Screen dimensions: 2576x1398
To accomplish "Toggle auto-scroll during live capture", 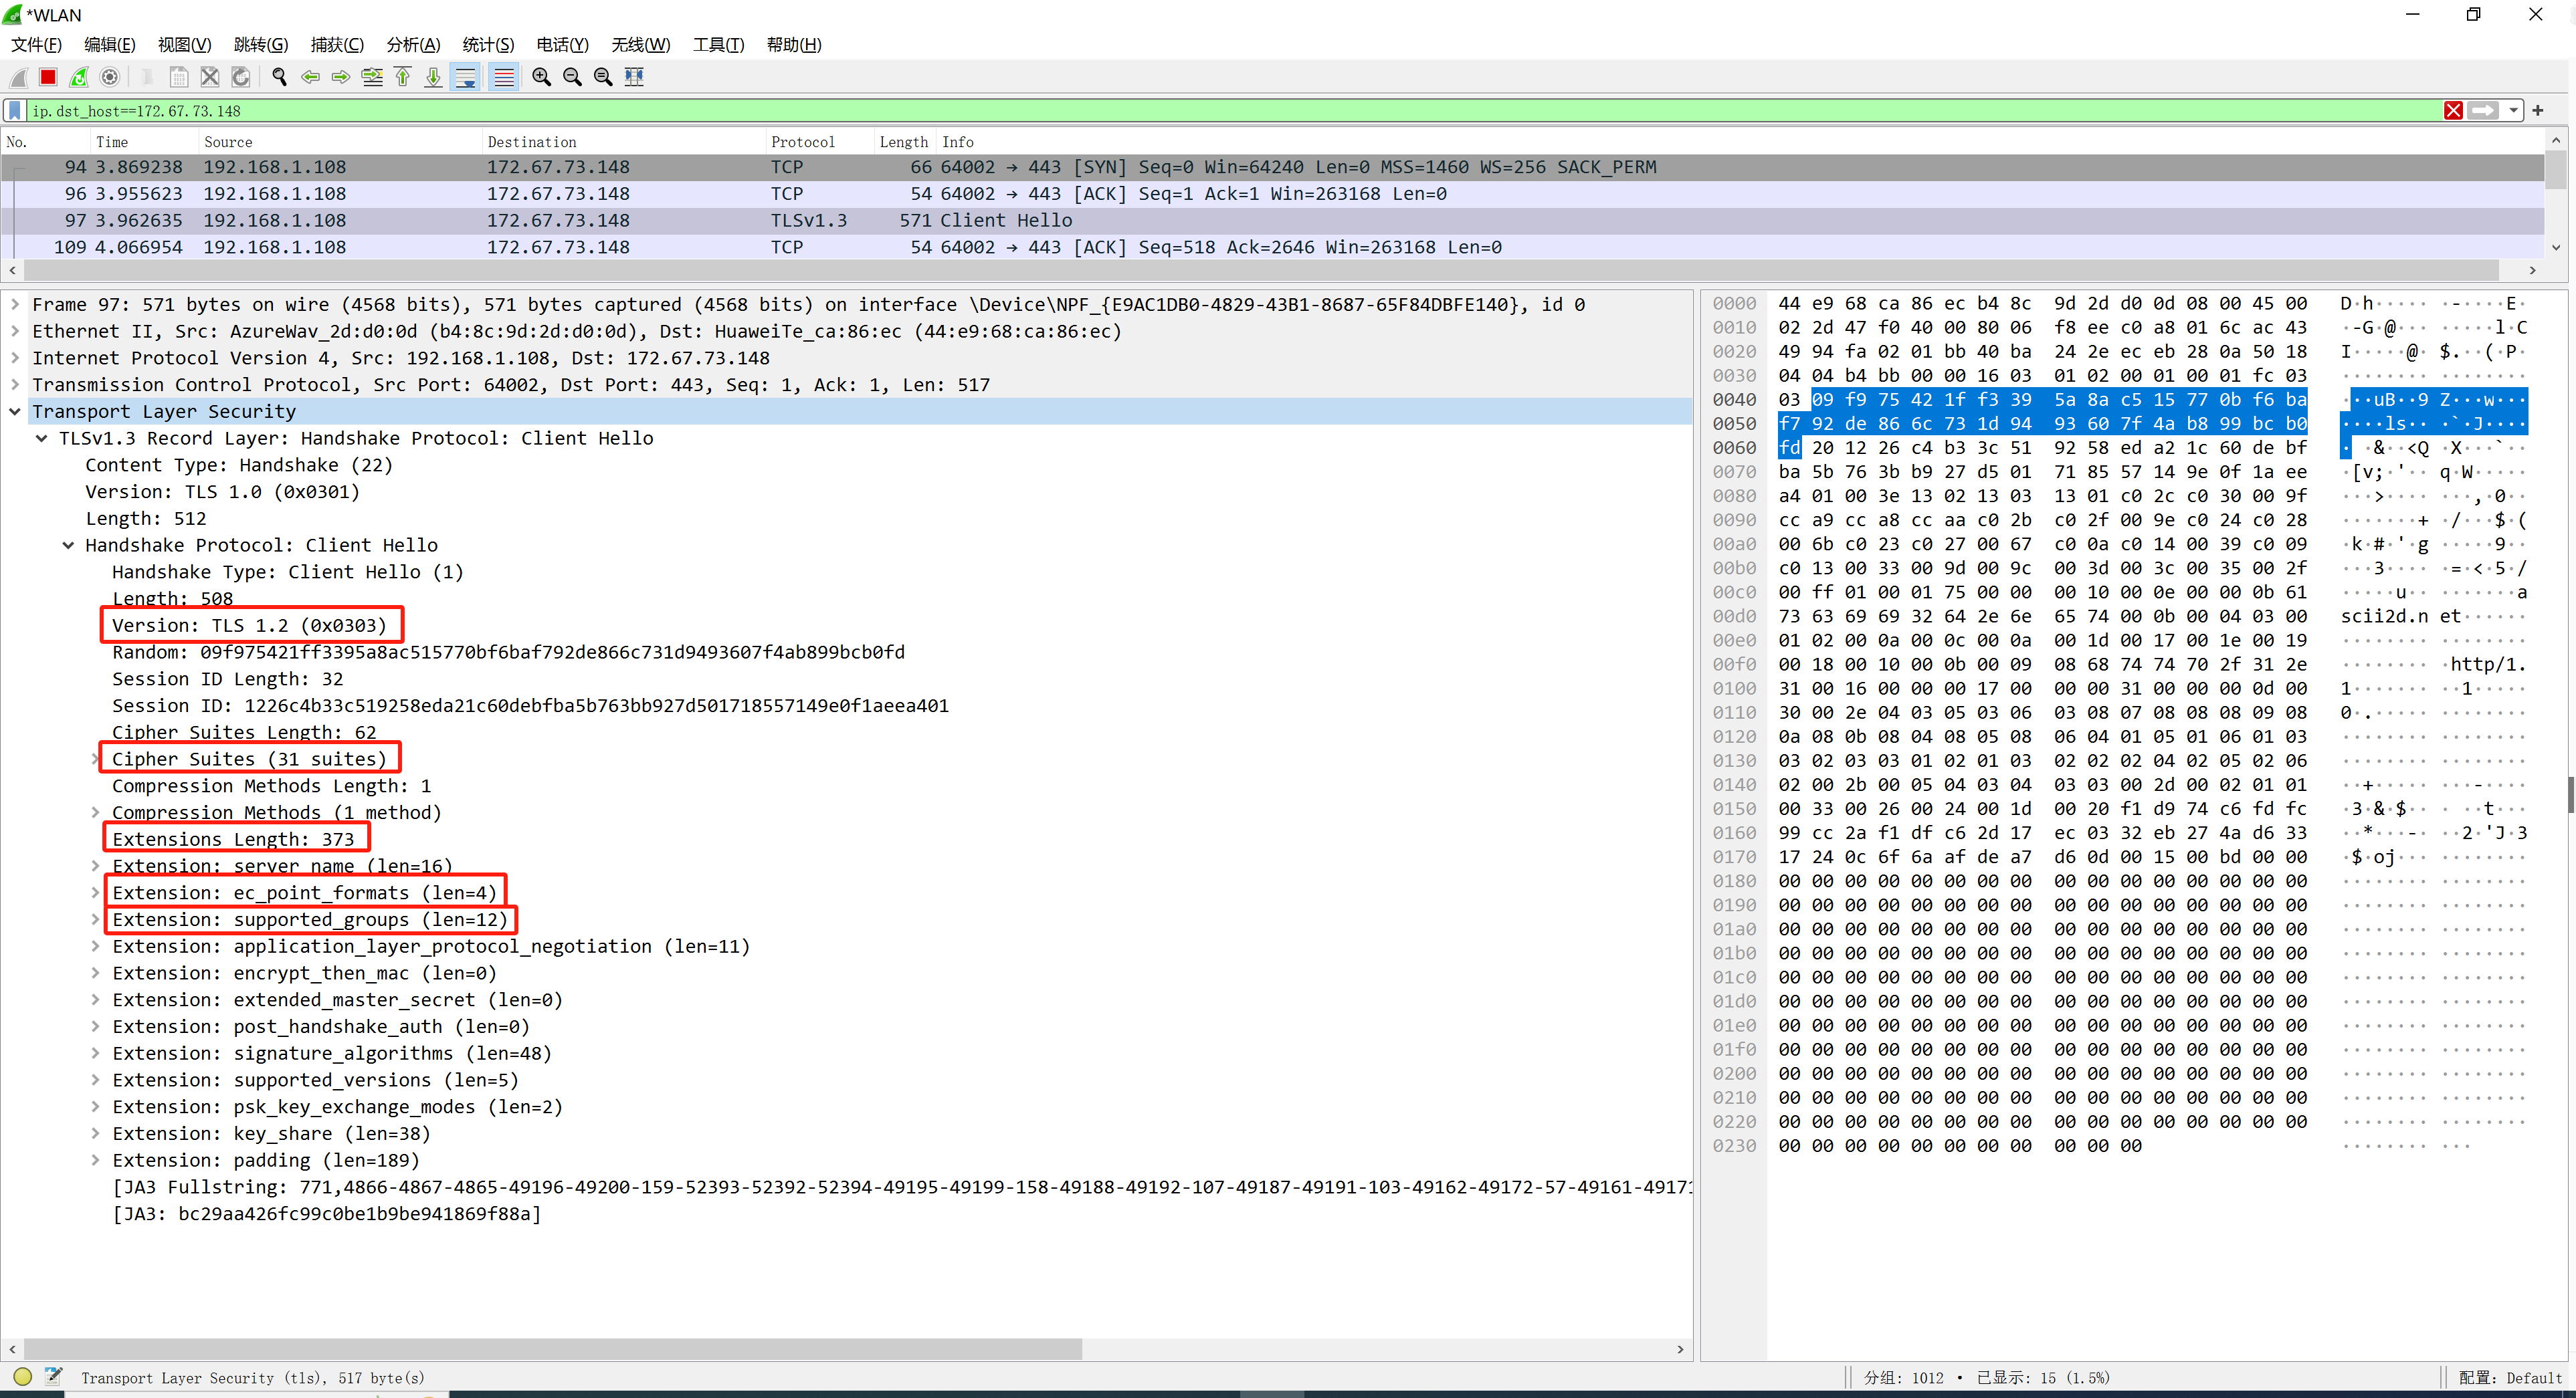I will 465,77.
